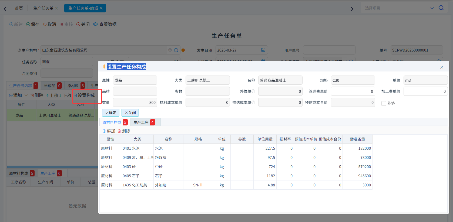453x222 pixels.
Task: Tick the 外协 checkbox
Action: 384,103
